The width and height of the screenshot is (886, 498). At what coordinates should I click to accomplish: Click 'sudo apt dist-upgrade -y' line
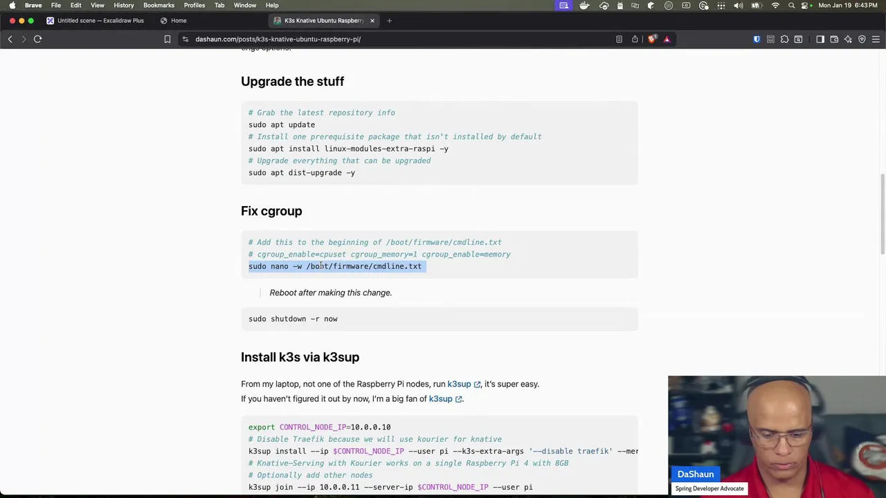click(x=302, y=173)
